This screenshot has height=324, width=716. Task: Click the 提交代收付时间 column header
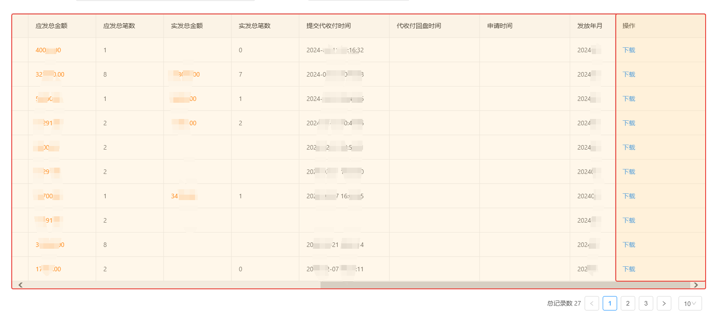click(328, 26)
